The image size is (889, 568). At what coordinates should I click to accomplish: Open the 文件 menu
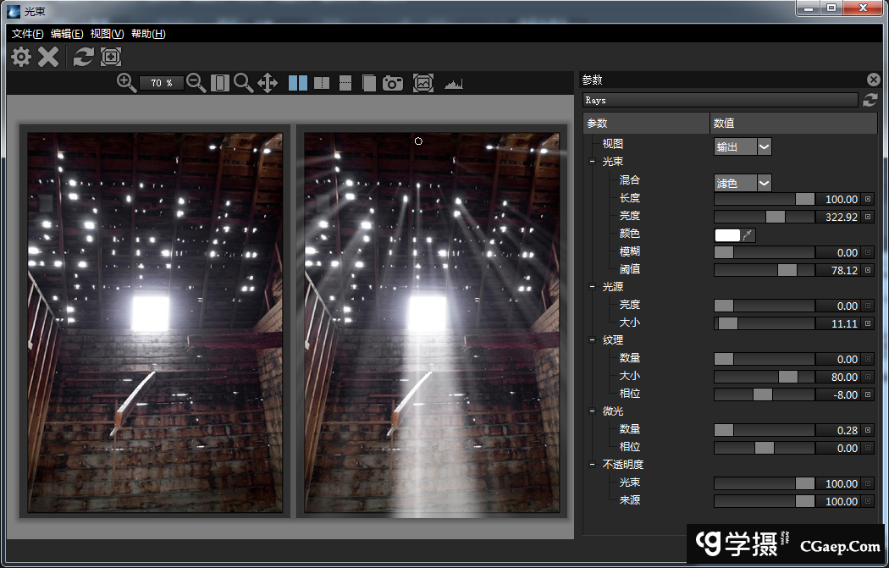pyautogui.click(x=28, y=34)
